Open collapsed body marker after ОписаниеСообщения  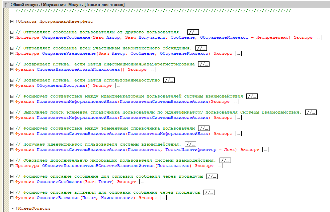click(142, 182)
